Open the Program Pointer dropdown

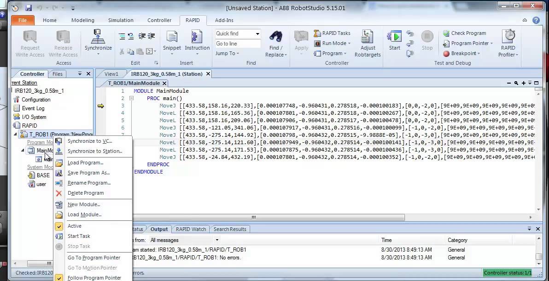(468, 43)
